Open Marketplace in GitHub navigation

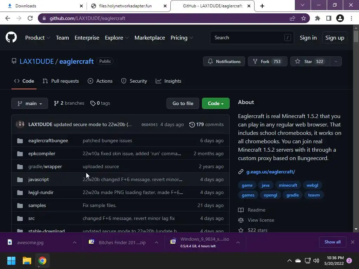tap(150, 38)
